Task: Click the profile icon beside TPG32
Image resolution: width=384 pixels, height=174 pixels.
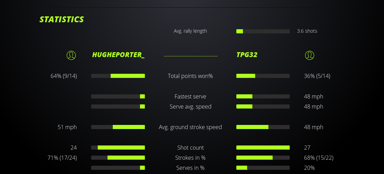Action: pos(309,55)
